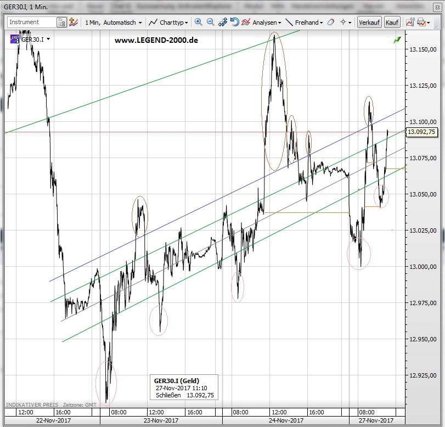Select the eraser tool icon
This screenshot has height=427, width=445.
[x=331, y=22]
